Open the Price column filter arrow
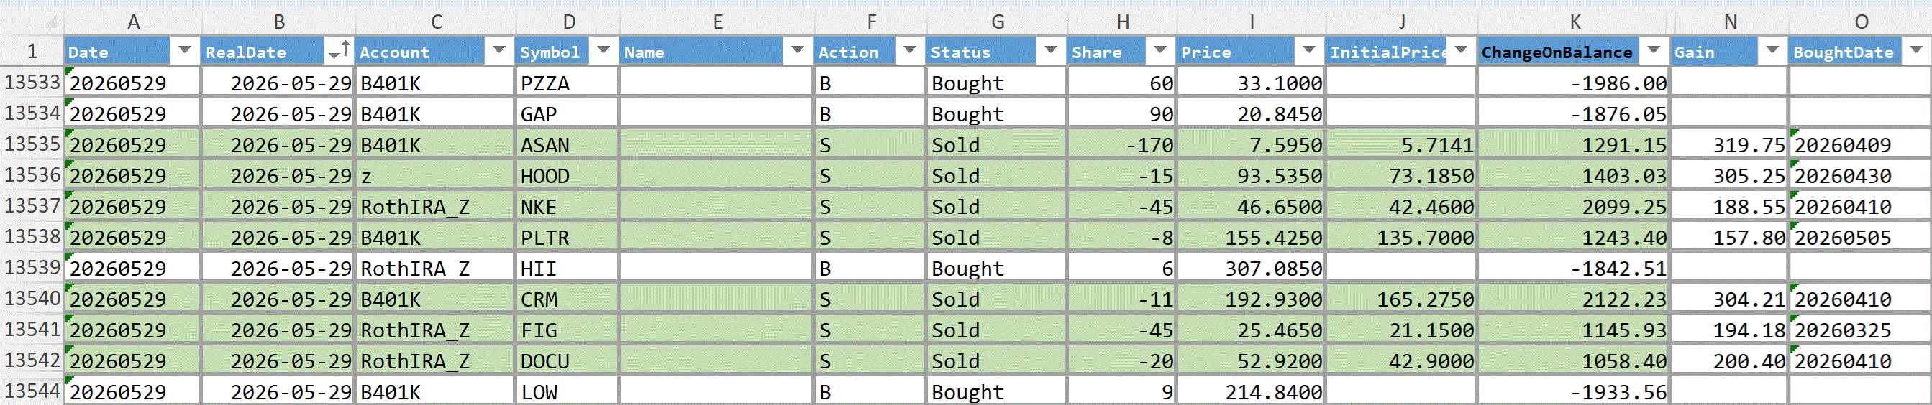 1309,51
